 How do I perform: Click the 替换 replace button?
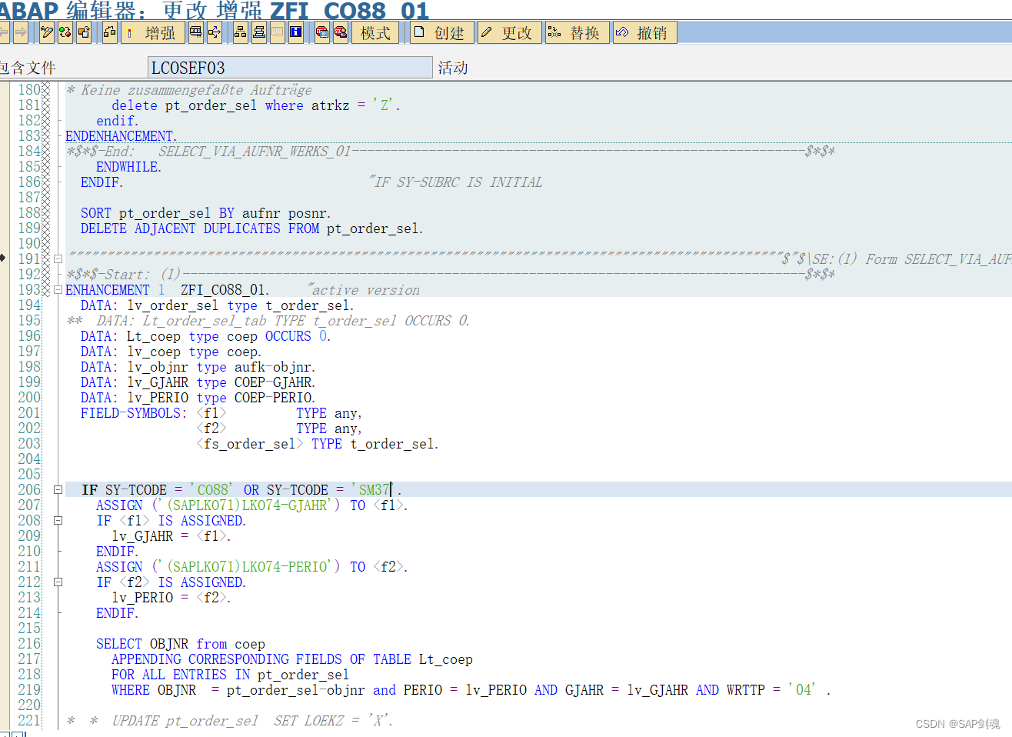coord(576,32)
